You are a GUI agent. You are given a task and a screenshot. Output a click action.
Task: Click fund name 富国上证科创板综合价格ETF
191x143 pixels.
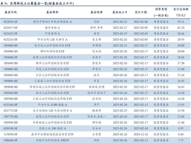pyautogui.click(x=52, y=57)
